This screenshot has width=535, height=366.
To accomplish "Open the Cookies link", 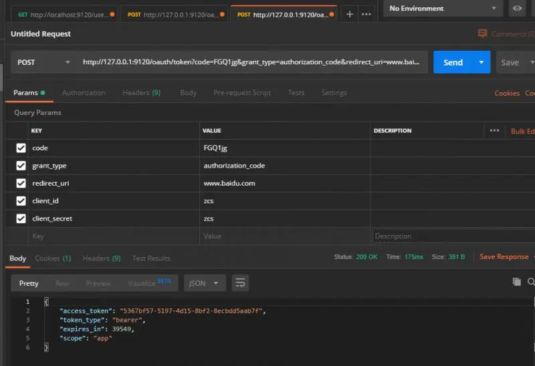I will (507, 93).
